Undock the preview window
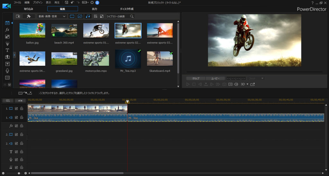Viewport: 329px width, 176px height. click(253, 84)
